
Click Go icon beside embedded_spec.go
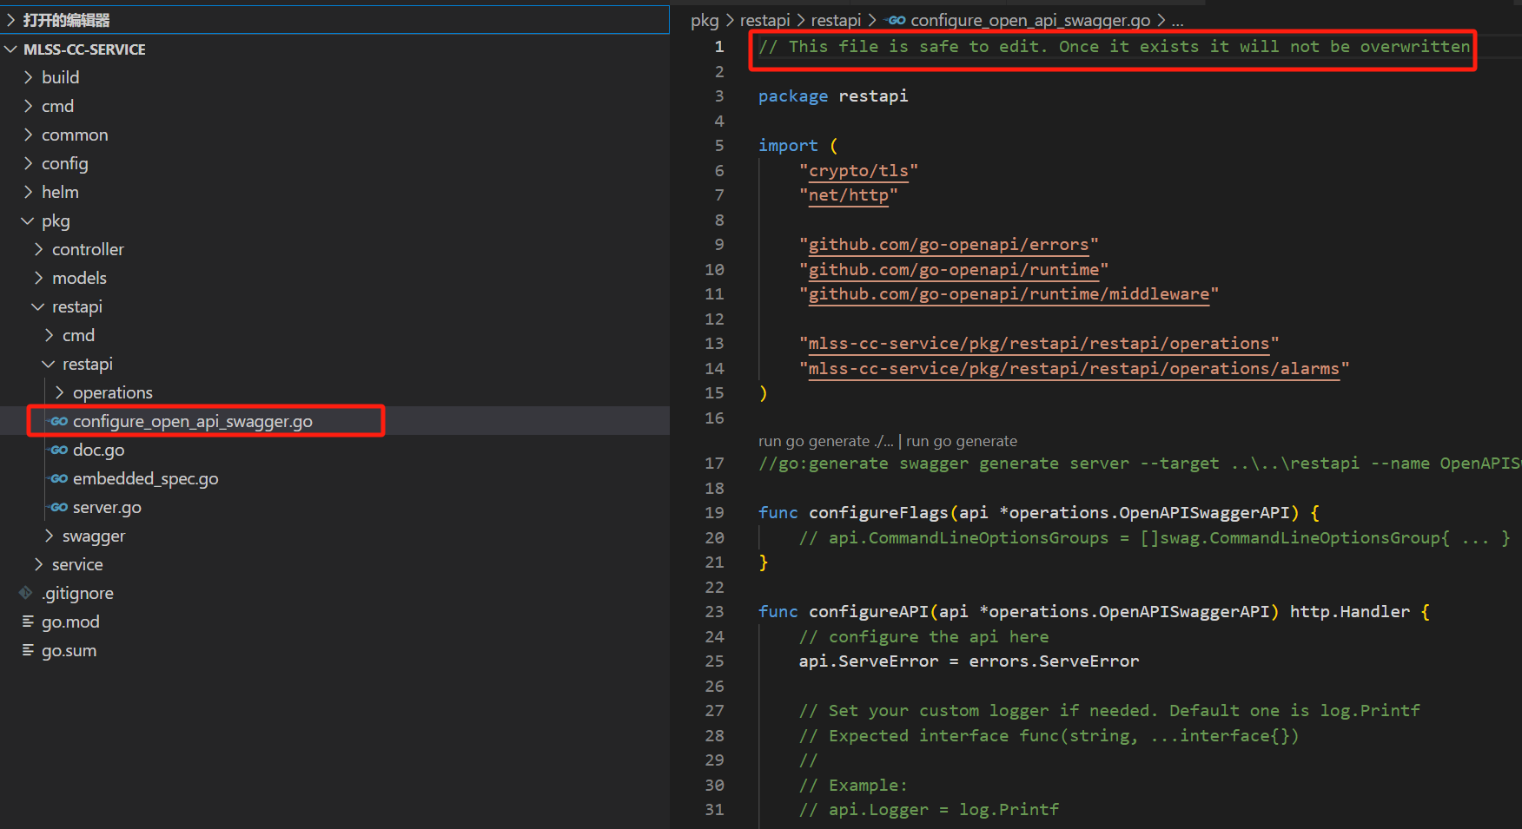(59, 478)
